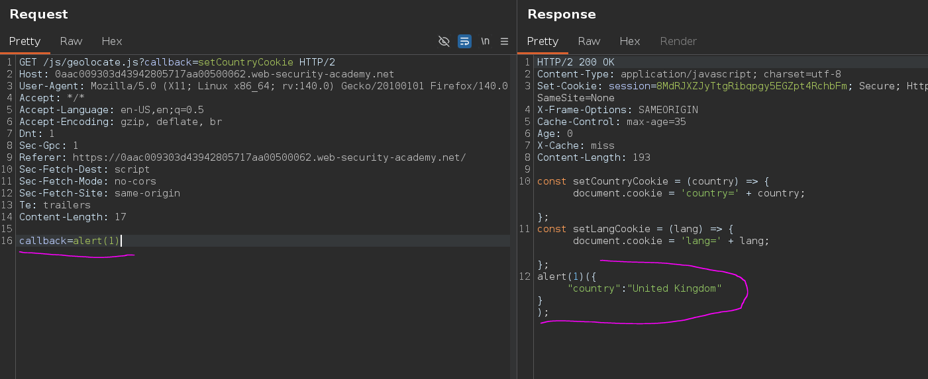This screenshot has height=379, width=928.
Task: Click the Sec-Gpc: 1 header line
Action: point(49,146)
